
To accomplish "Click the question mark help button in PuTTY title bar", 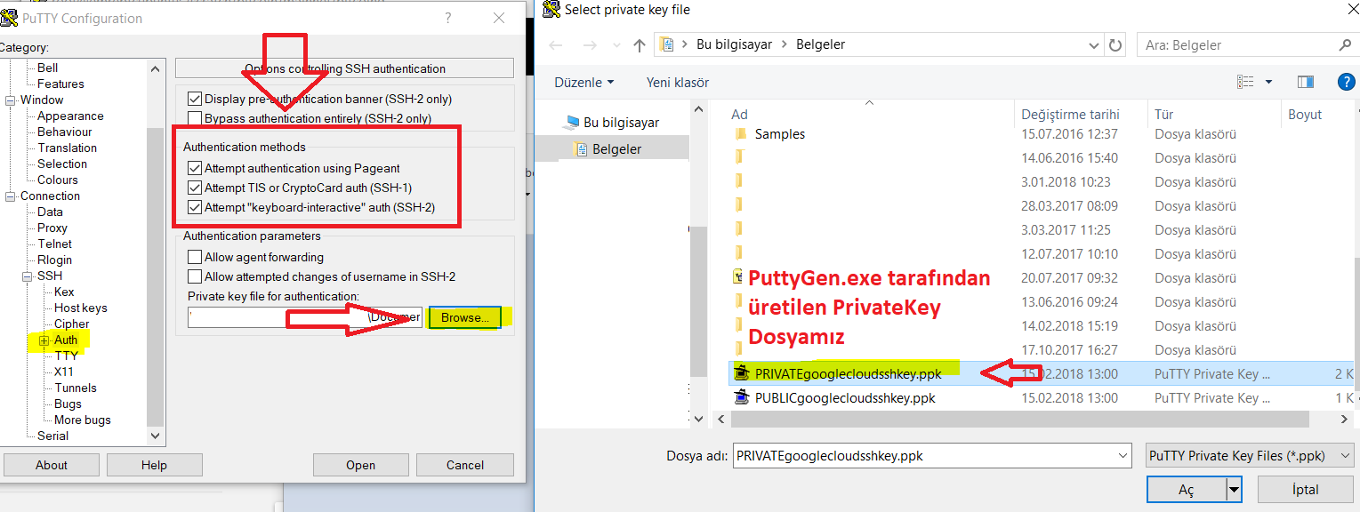I will [x=447, y=18].
